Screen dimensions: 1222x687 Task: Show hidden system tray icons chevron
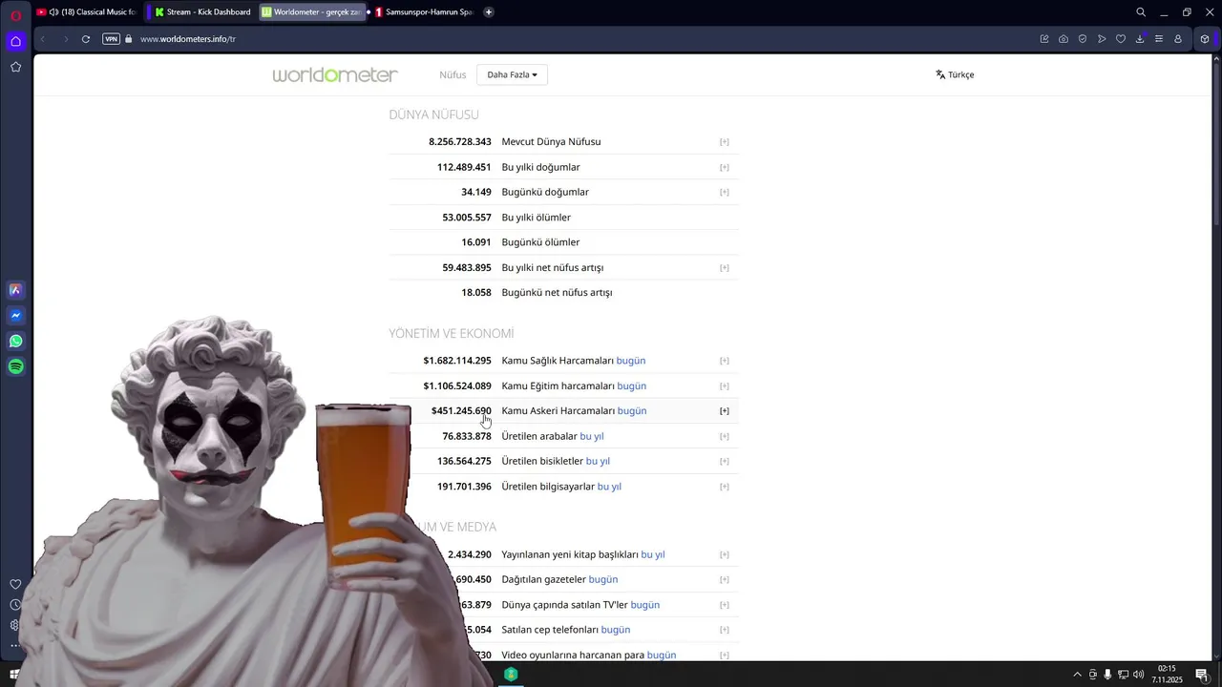(x=1078, y=675)
